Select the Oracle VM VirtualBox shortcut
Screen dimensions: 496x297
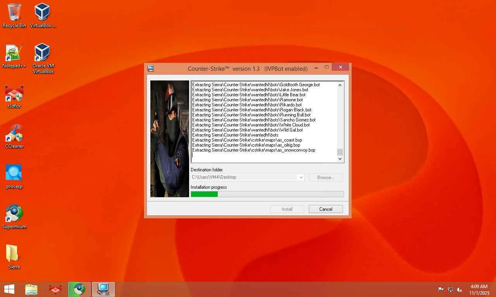(x=43, y=58)
